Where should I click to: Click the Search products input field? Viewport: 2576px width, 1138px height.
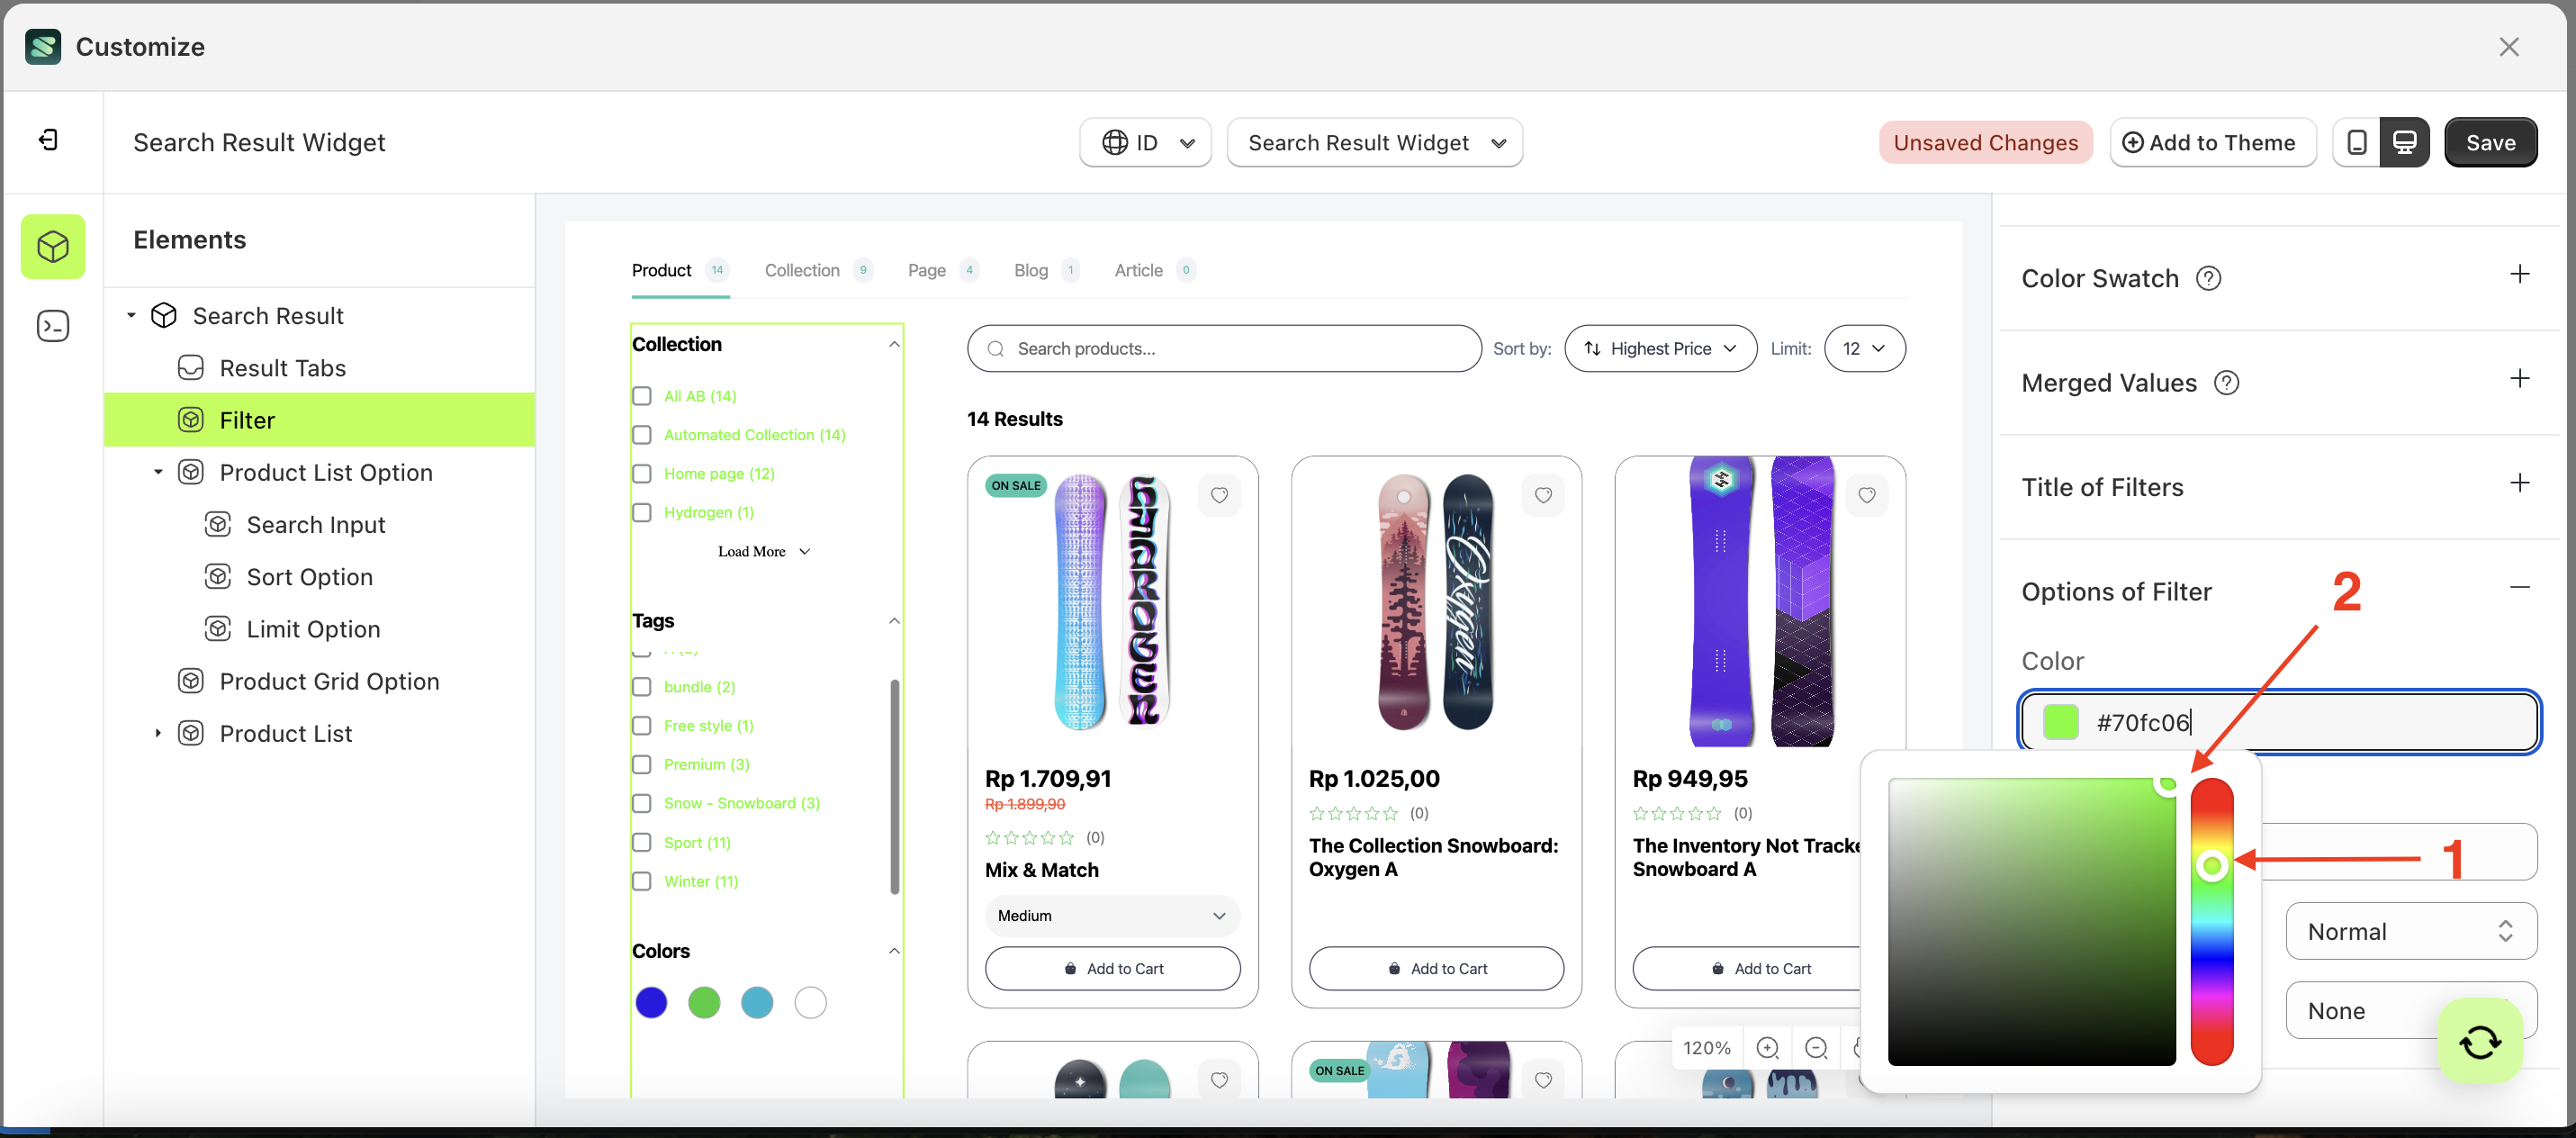pyautogui.click(x=1224, y=348)
